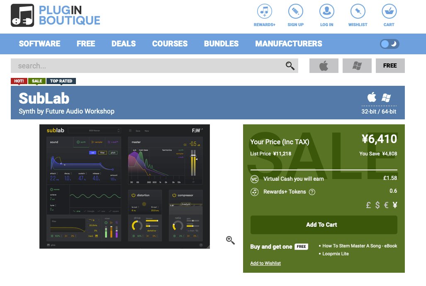Filter by Mac using Apple button
Image resolution: width=426 pixels, height=286 pixels.
tap(324, 66)
